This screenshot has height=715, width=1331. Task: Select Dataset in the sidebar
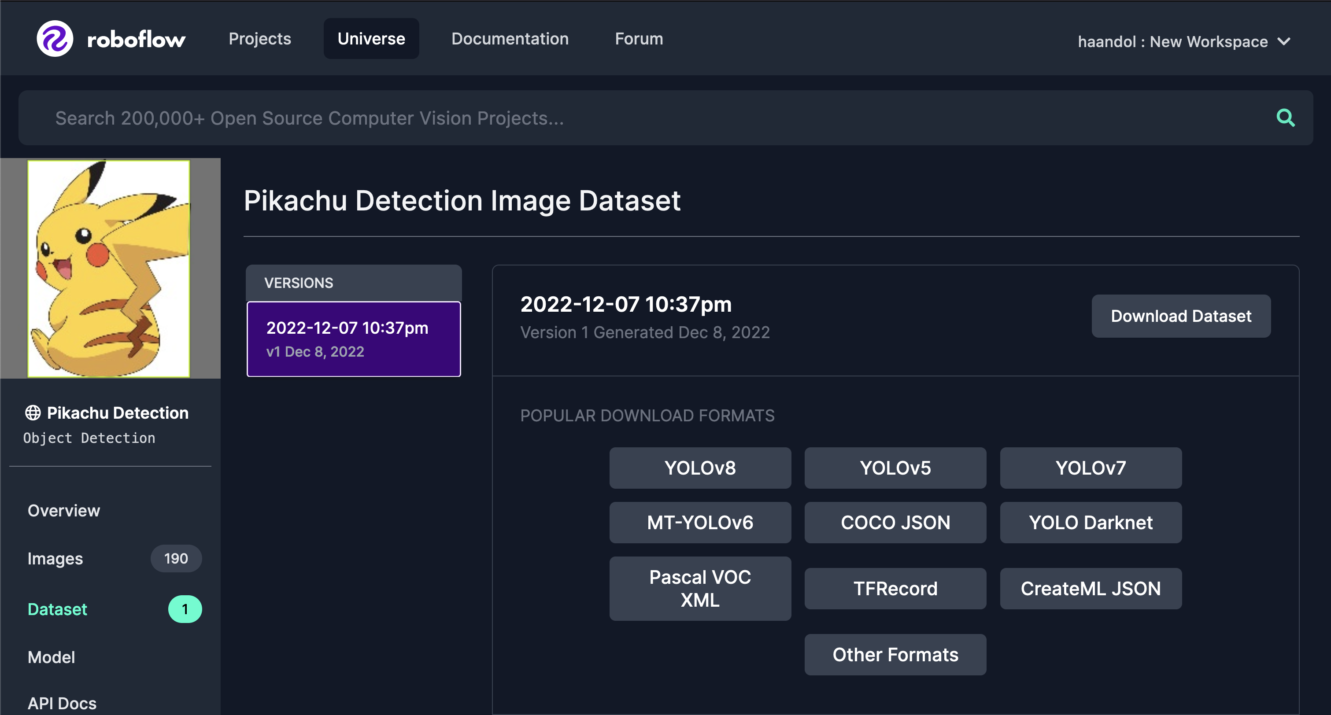pyautogui.click(x=57, y=609)
